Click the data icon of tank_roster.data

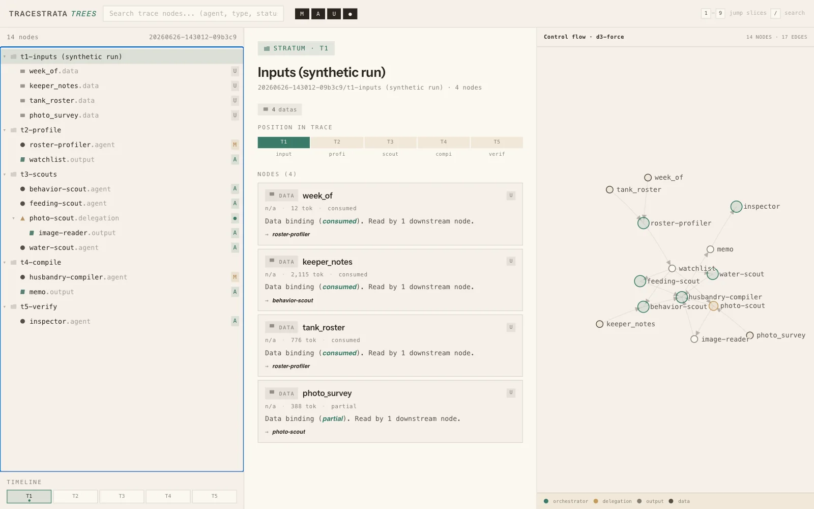pos(22,100)
